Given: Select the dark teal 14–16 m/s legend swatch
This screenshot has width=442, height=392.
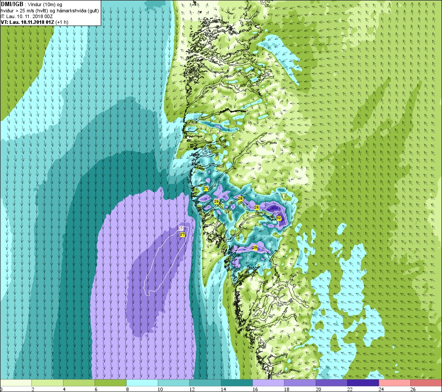Looking at the screenshot, I should click(x=237, y=383).
